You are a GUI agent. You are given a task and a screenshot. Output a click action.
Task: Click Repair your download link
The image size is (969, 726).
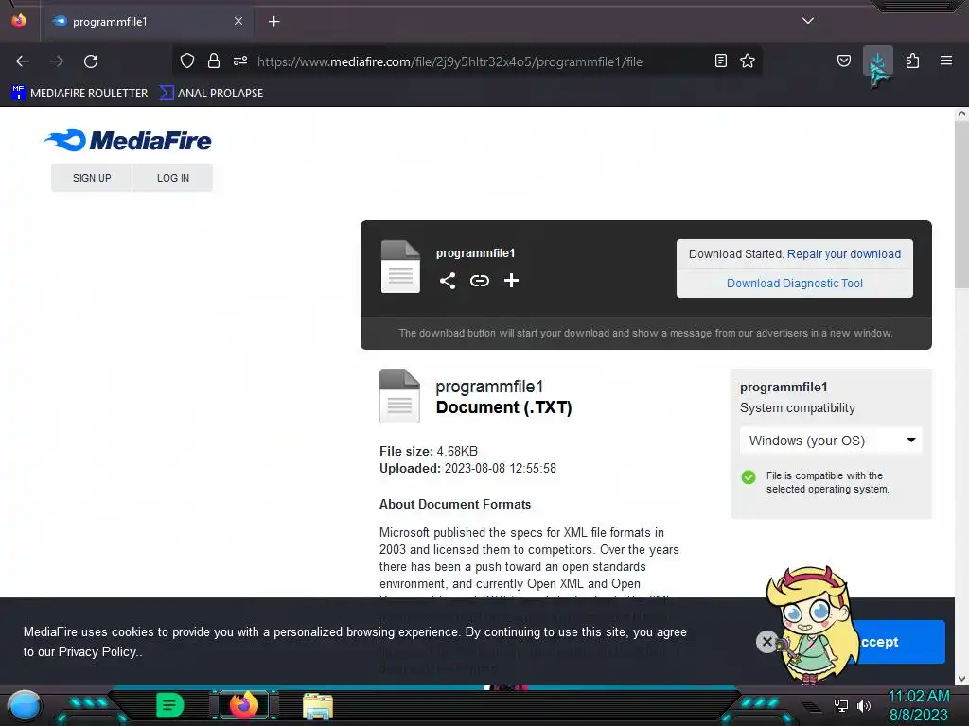pos(843,254)
